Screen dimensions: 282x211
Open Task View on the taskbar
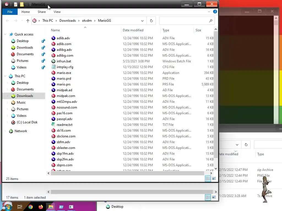pos(20,207)
